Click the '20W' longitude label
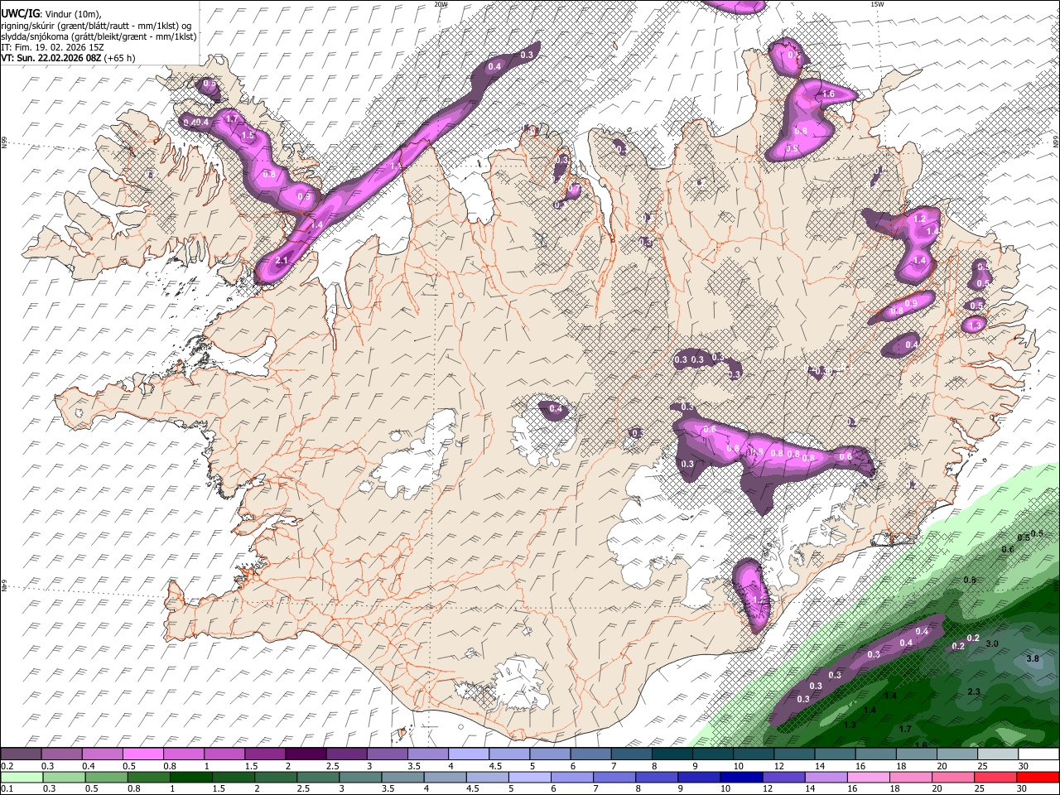 point(441,4)
